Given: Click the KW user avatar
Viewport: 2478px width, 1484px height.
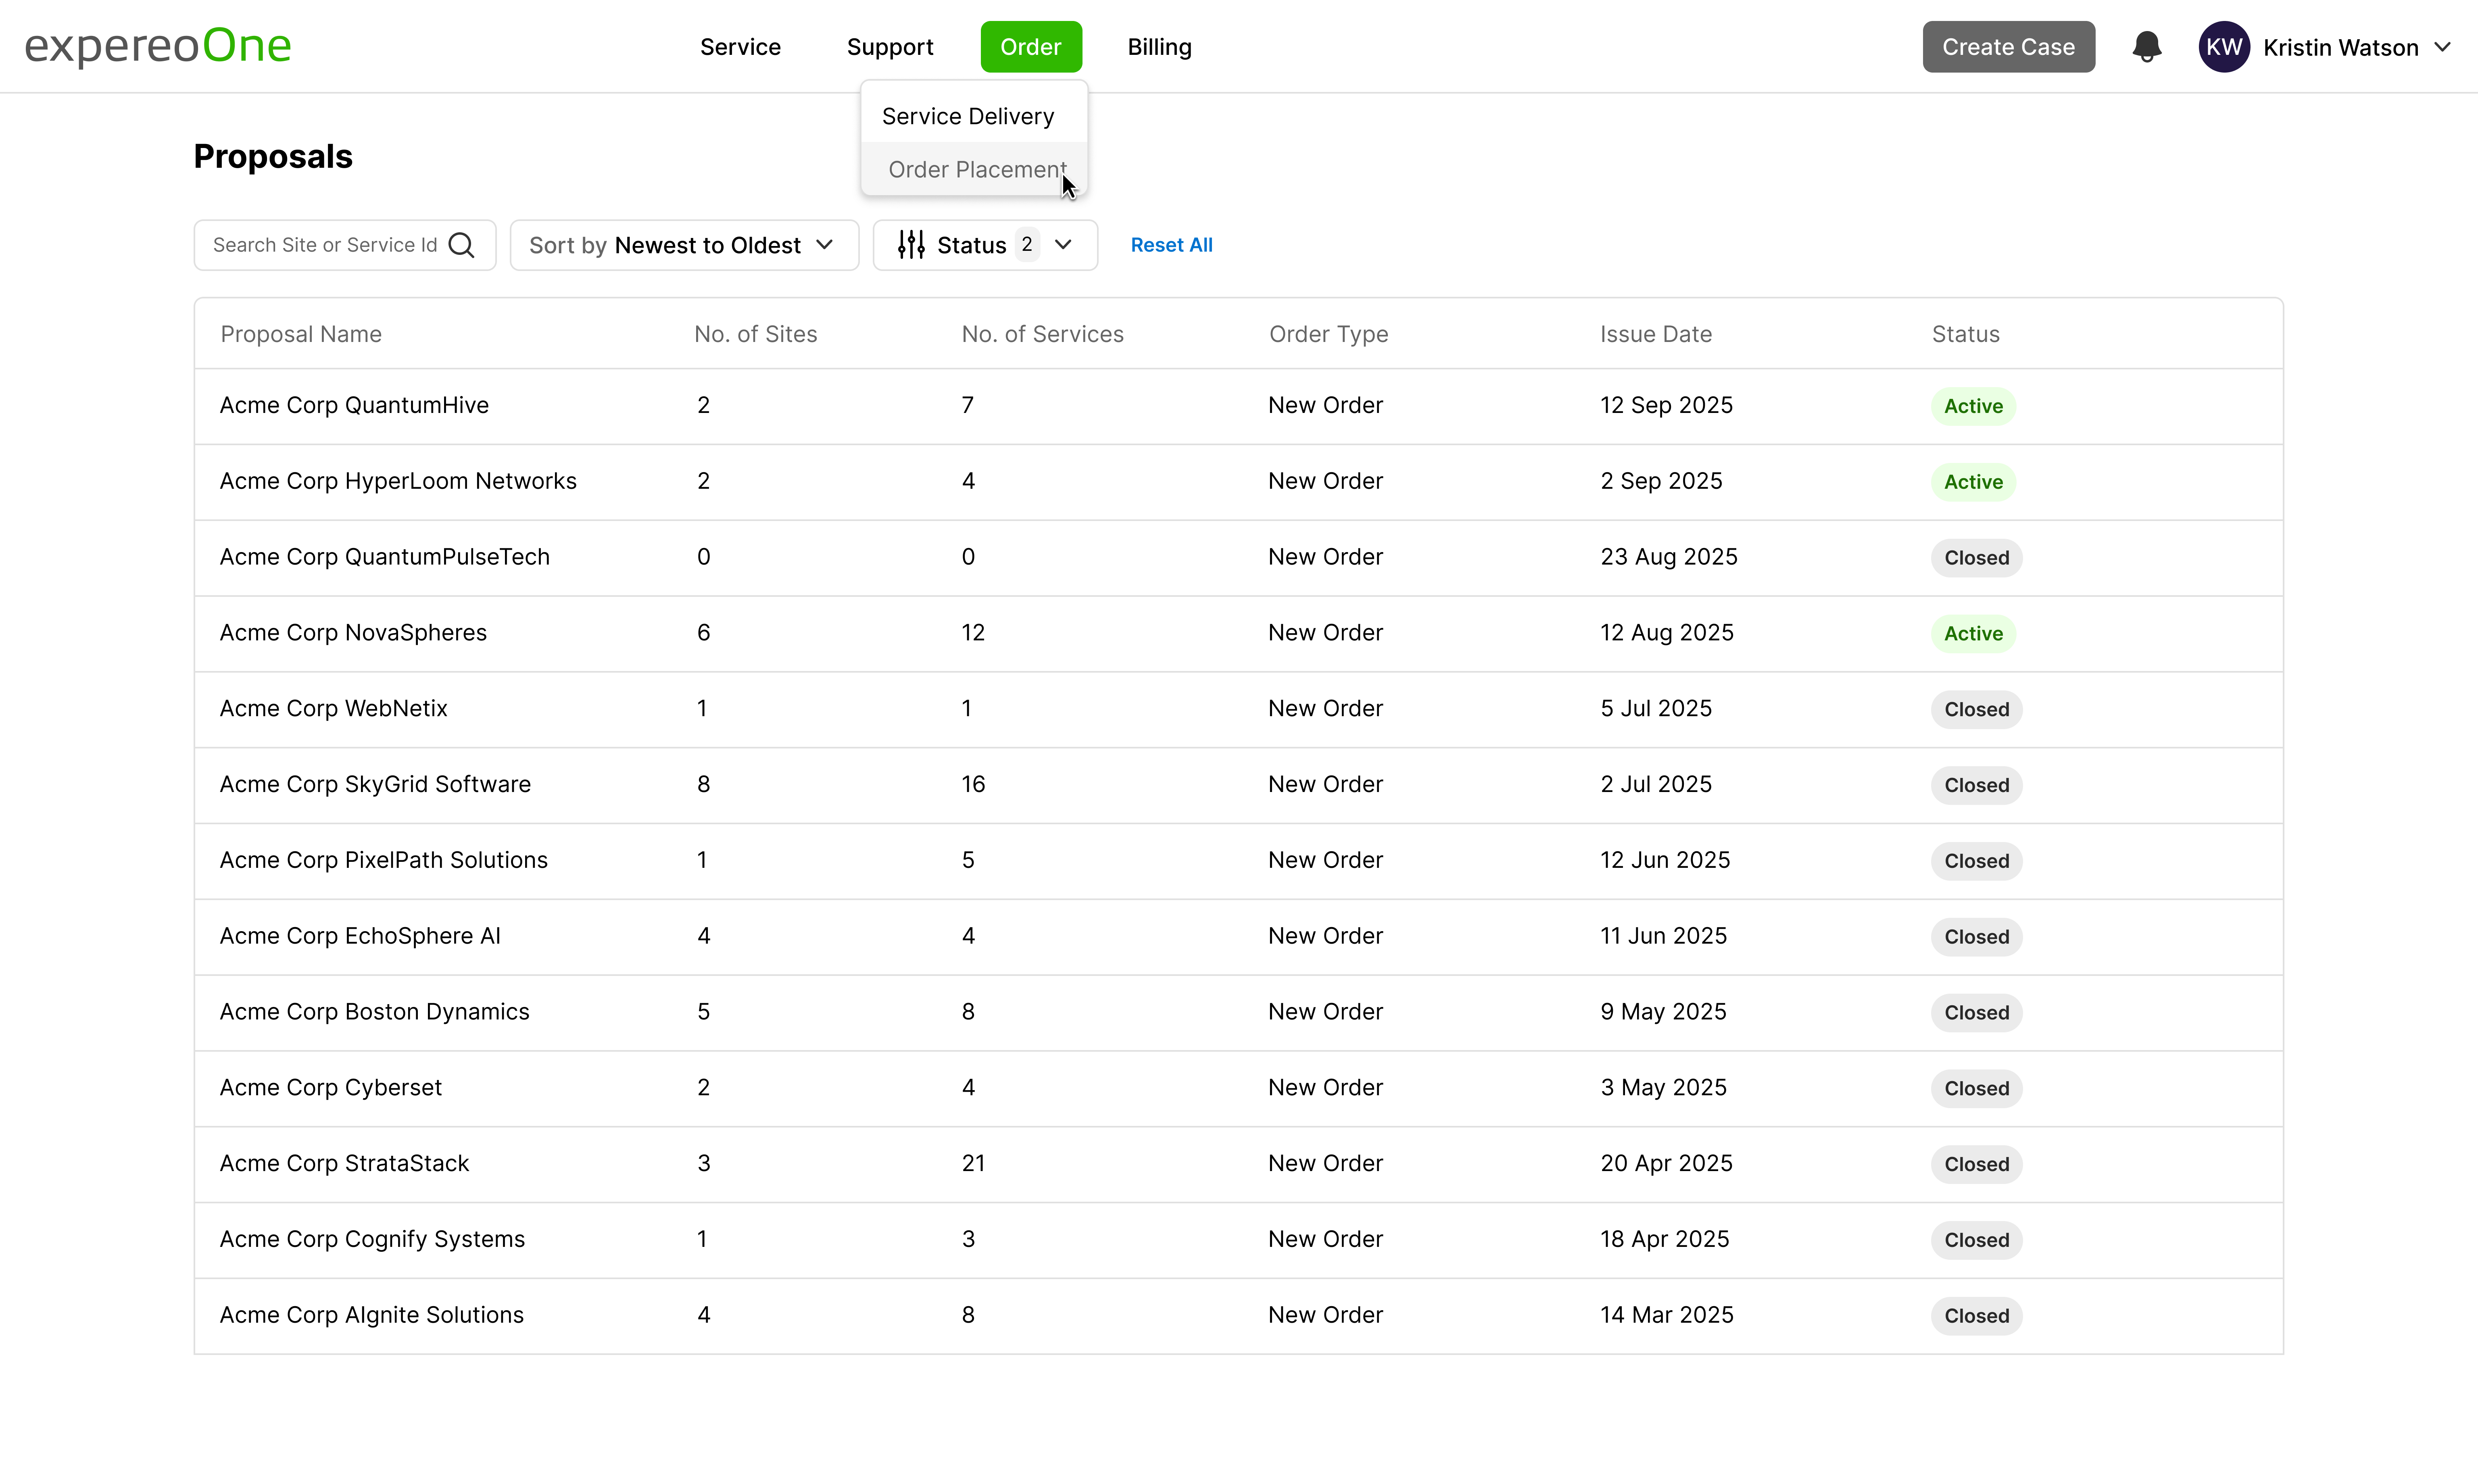Looking at the screenshot, I should point(2223,47).
